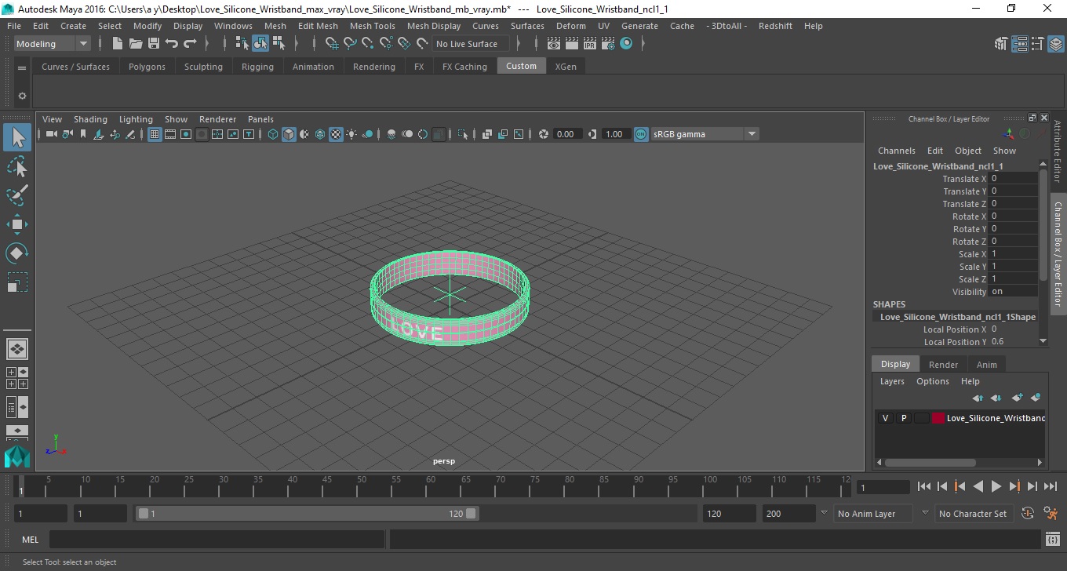Screen dimensions: 1067x571
Task: Open shelf tabs menu icon
Action: (x=22, y=67)
